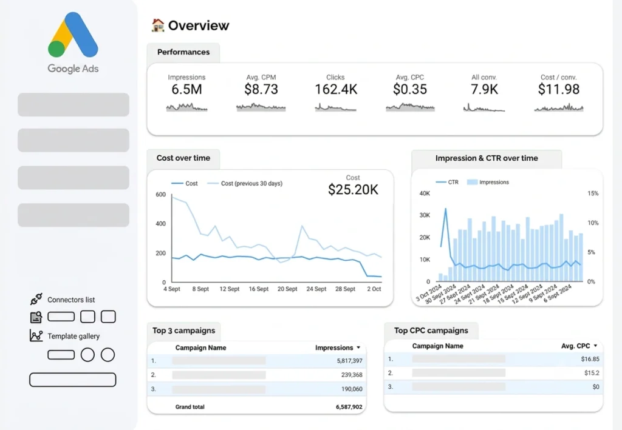Click the Avg. CPC $0.35 scorecard
Screen dimensions: 622x430
click(x=410, y=93)
